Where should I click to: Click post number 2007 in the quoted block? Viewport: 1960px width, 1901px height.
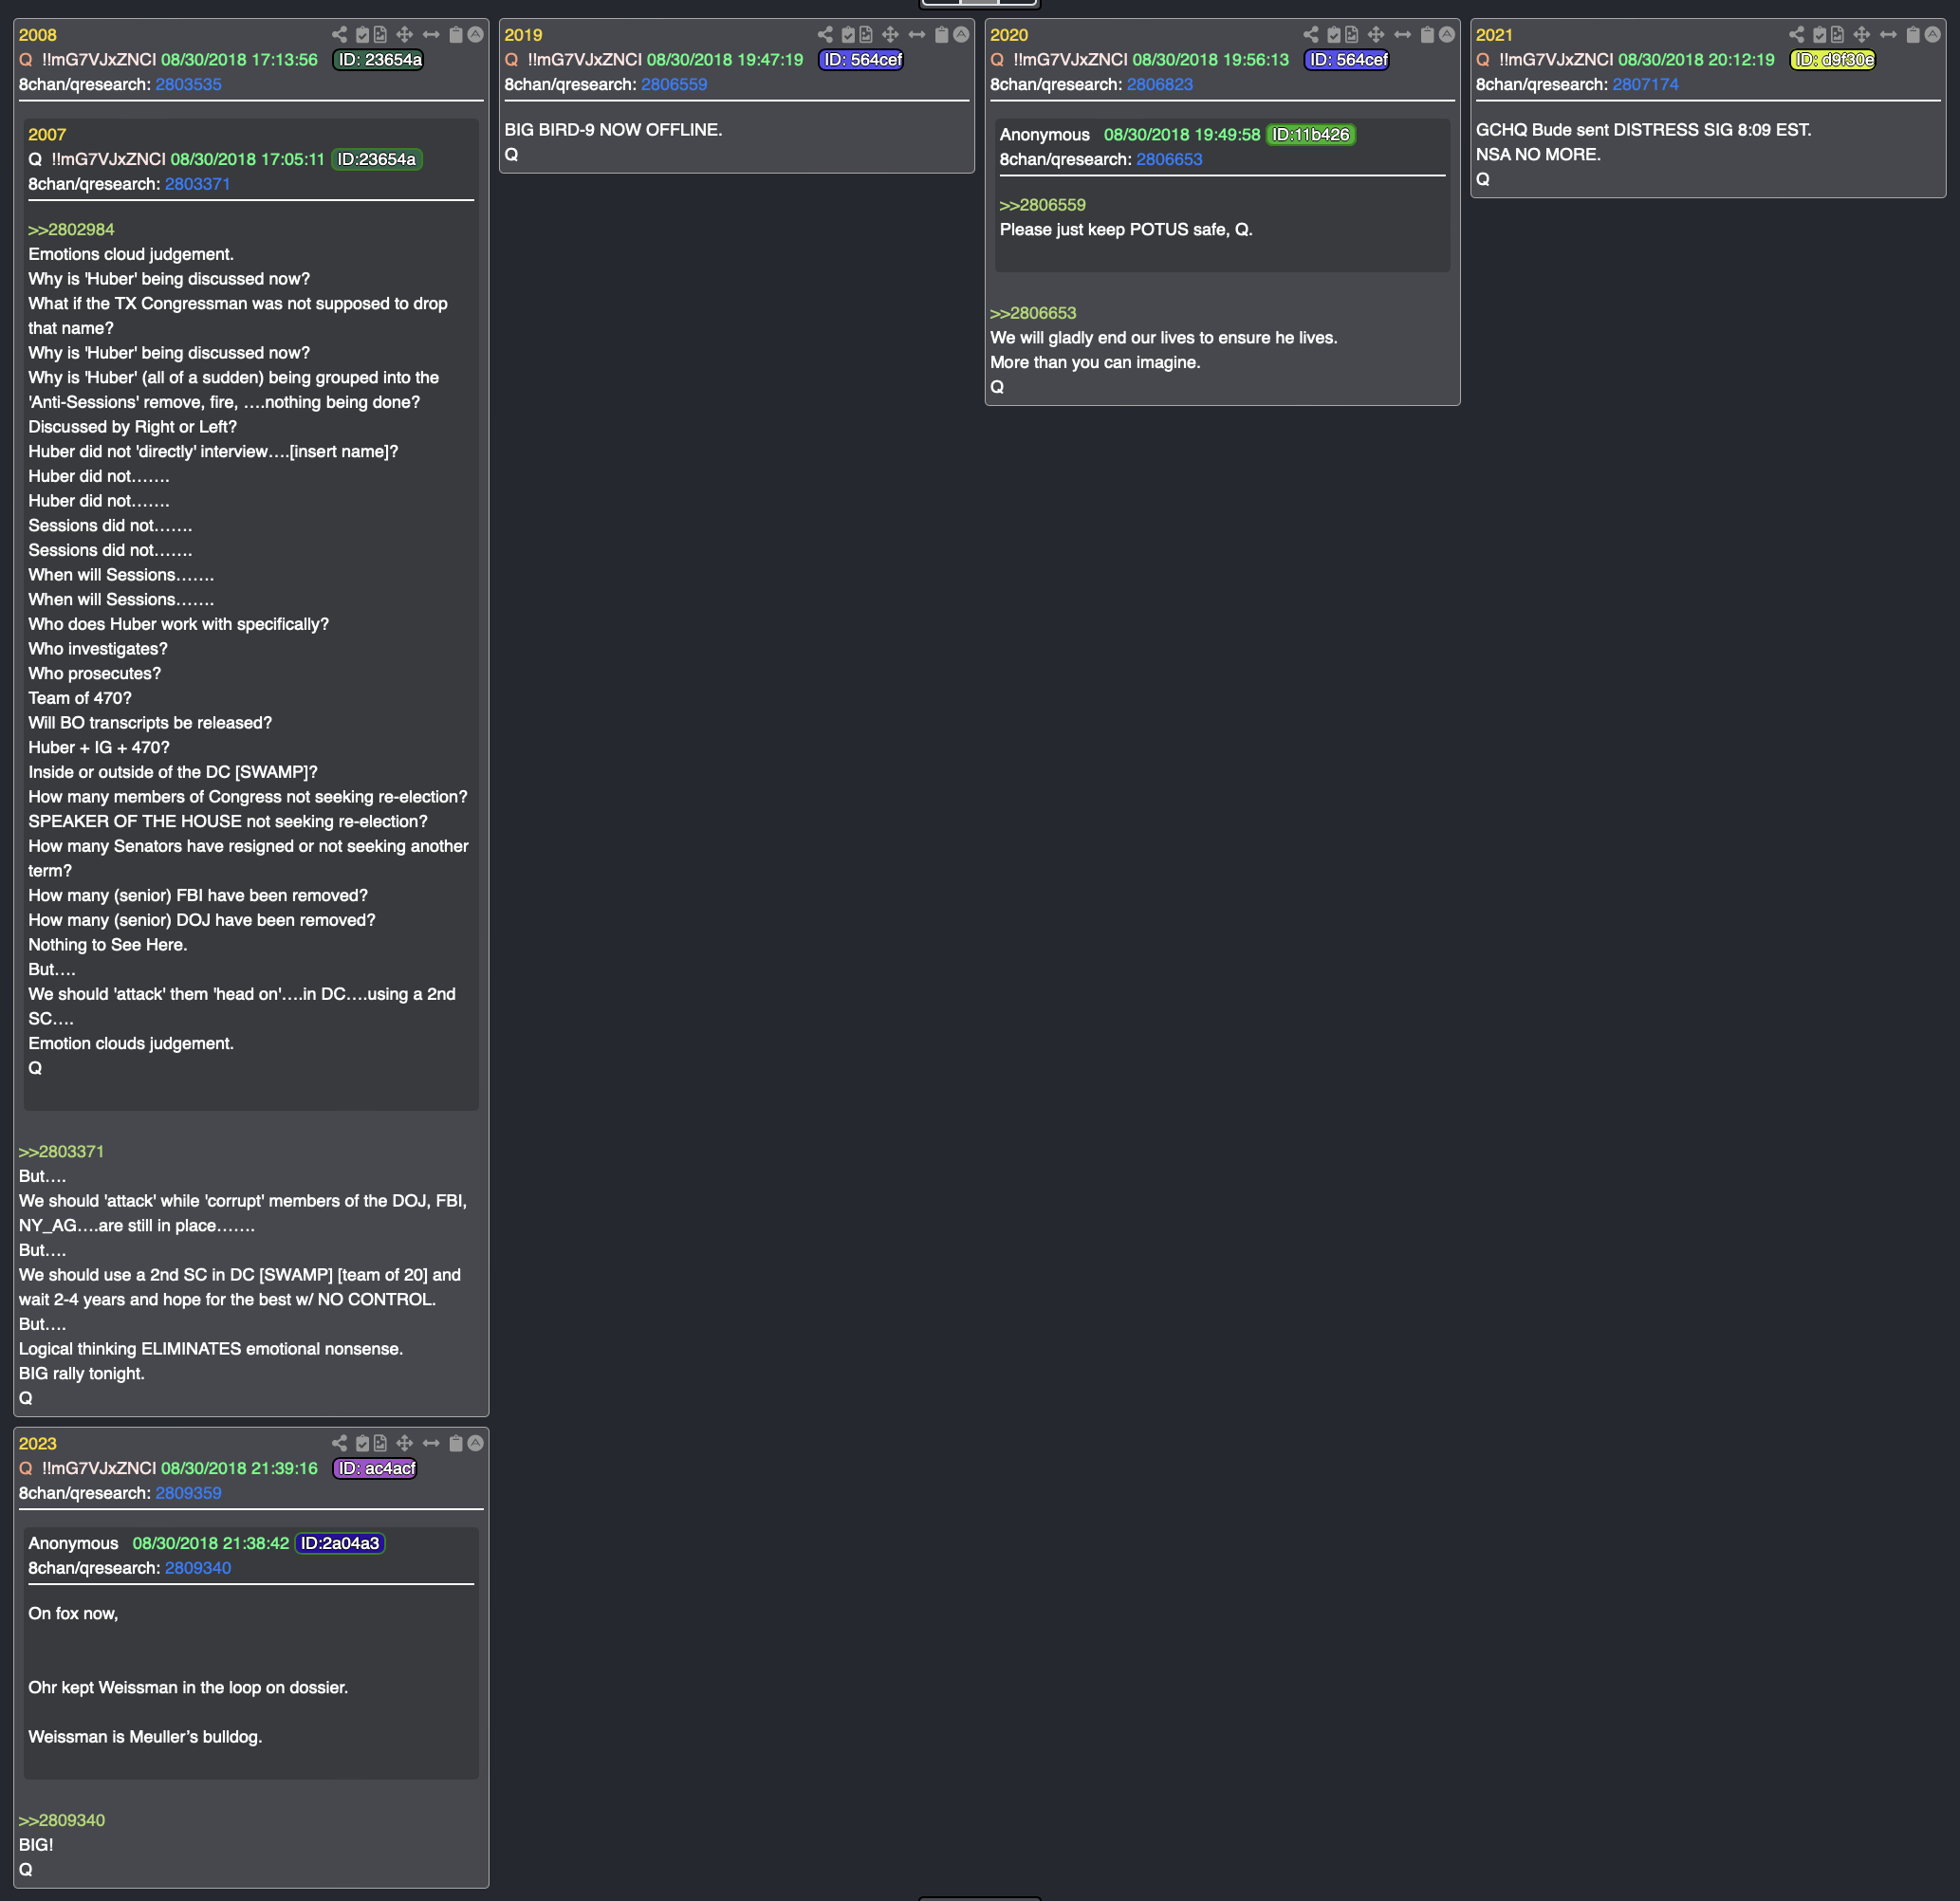[x=47, y=135]
